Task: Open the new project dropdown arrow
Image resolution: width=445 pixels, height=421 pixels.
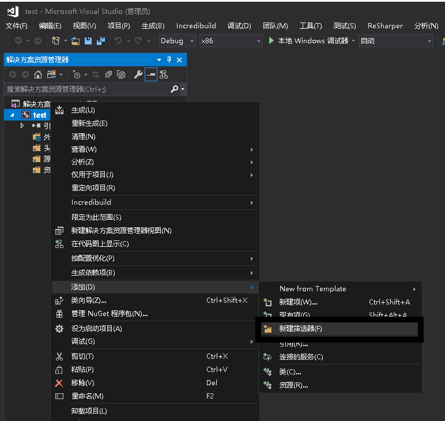Action: pyautogui.click(x=66, y=41)
